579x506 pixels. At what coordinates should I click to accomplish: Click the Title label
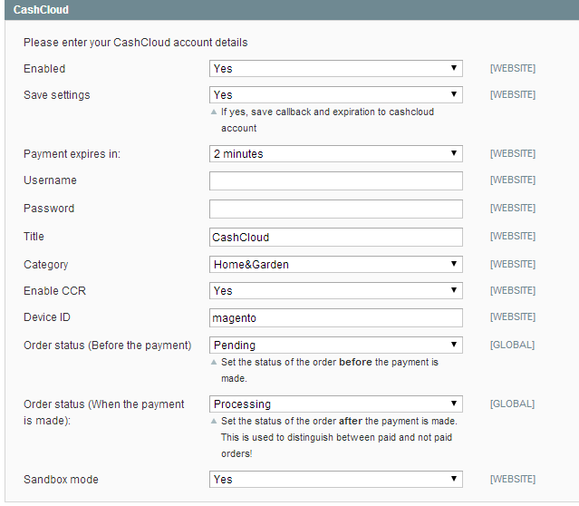coord(34,236)
